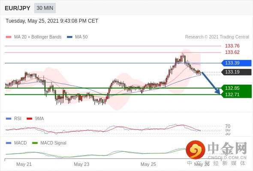
Task: Select the 133.19 current price label
Action: pyautogui.click(x=236, y=72)
